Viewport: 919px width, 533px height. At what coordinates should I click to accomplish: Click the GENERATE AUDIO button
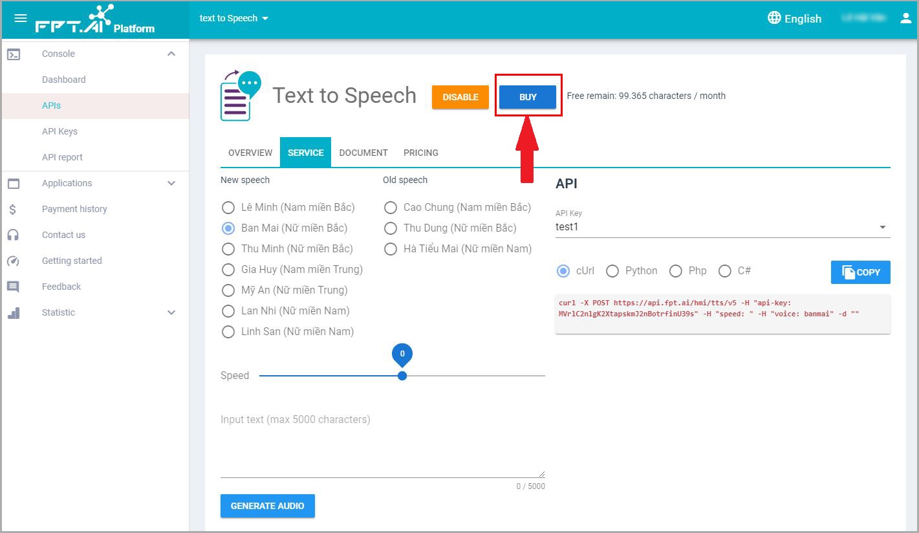coord(268,506)
